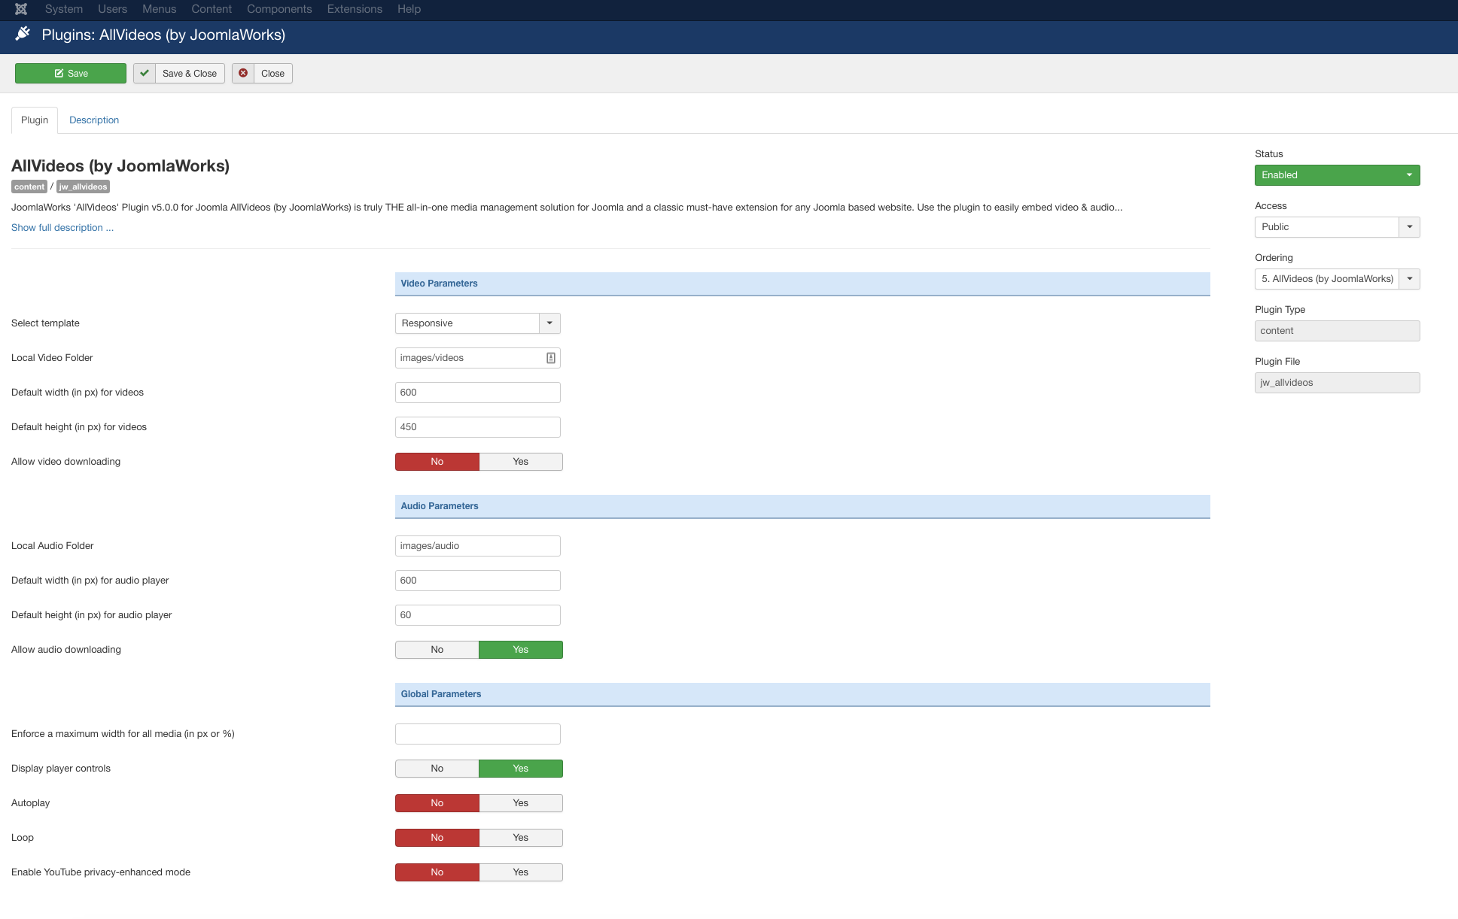Image resolution: width=1458 pixels, height=919 pixels.
Task: Click the plug icon beside Plugins title
Action: (23, 34)
